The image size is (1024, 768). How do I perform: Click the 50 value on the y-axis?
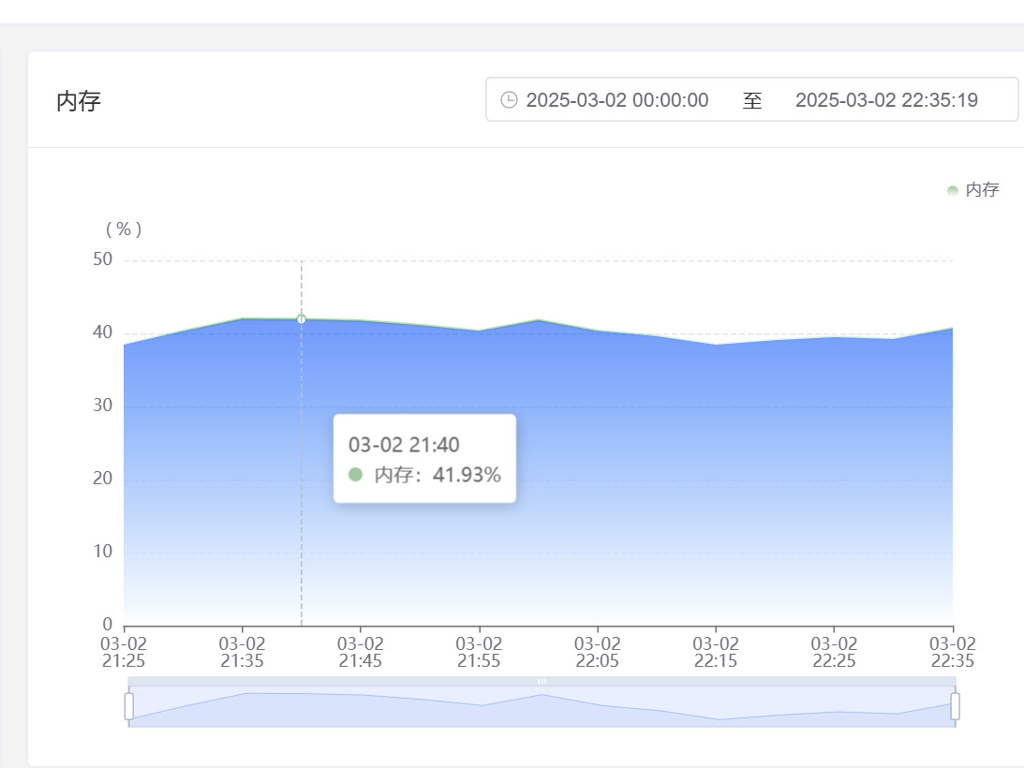102,259
